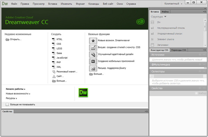This screenshot has width=208, height=137.
Task: Click the adaptive design video icon
Action: (x=93, y=54)
